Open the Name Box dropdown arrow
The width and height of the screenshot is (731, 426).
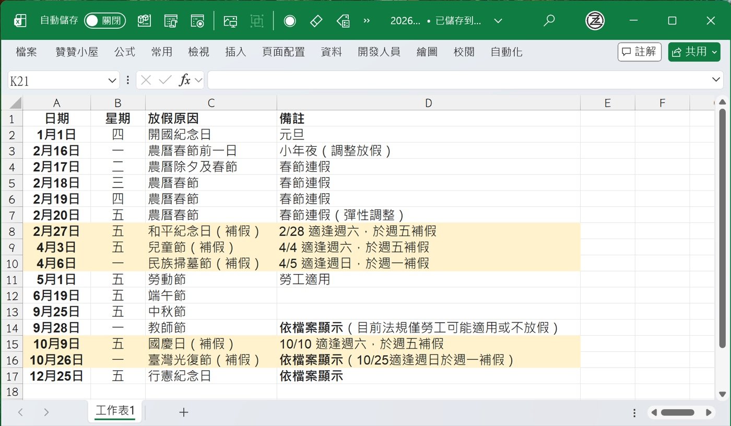112,80
